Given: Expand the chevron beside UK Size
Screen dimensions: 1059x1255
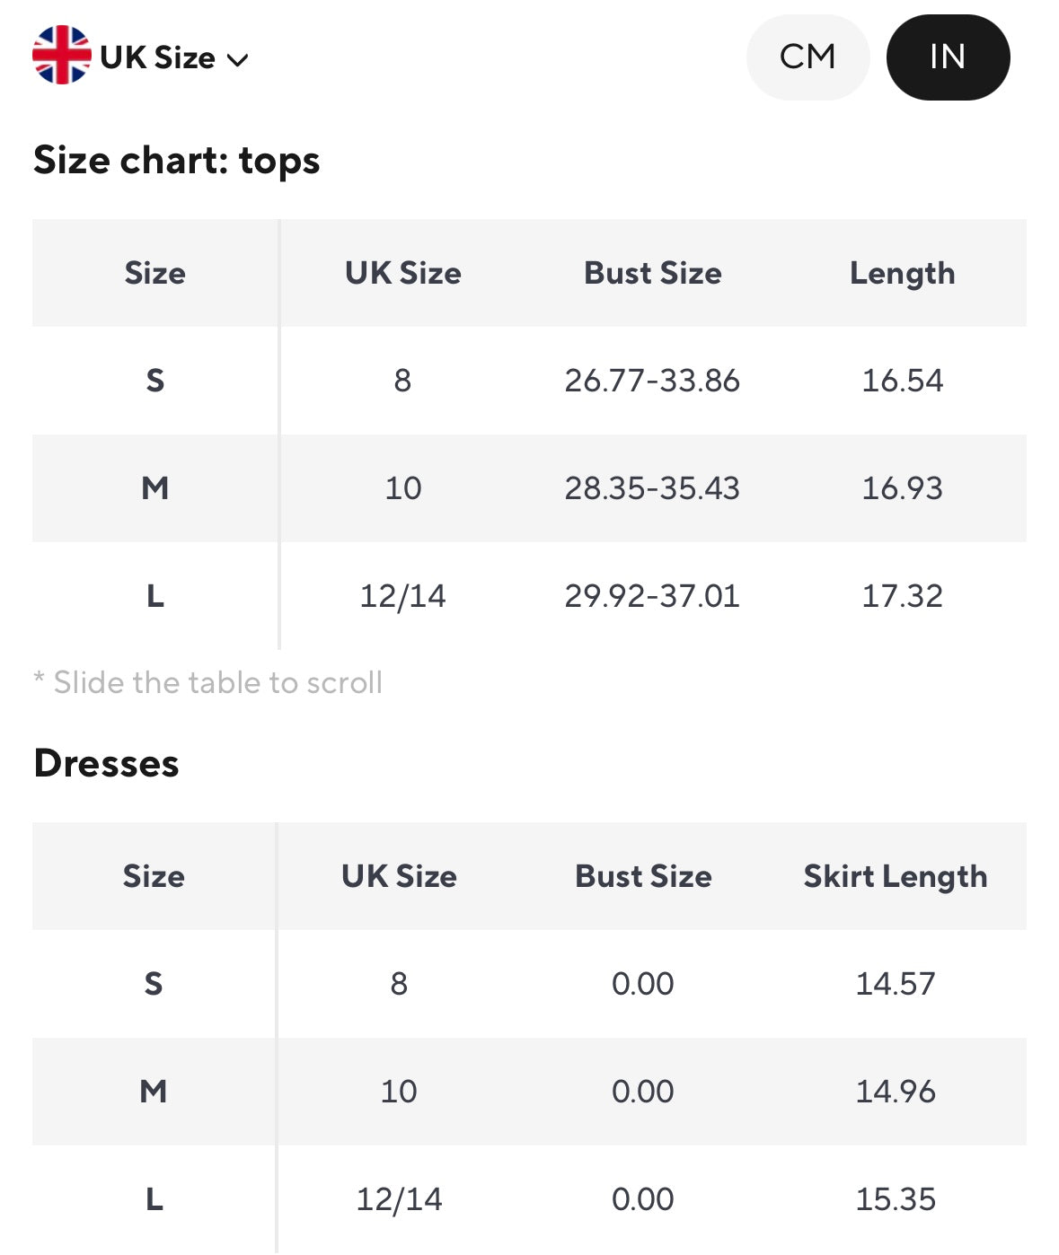Looking at the screenshot, I should coord(237,60).
